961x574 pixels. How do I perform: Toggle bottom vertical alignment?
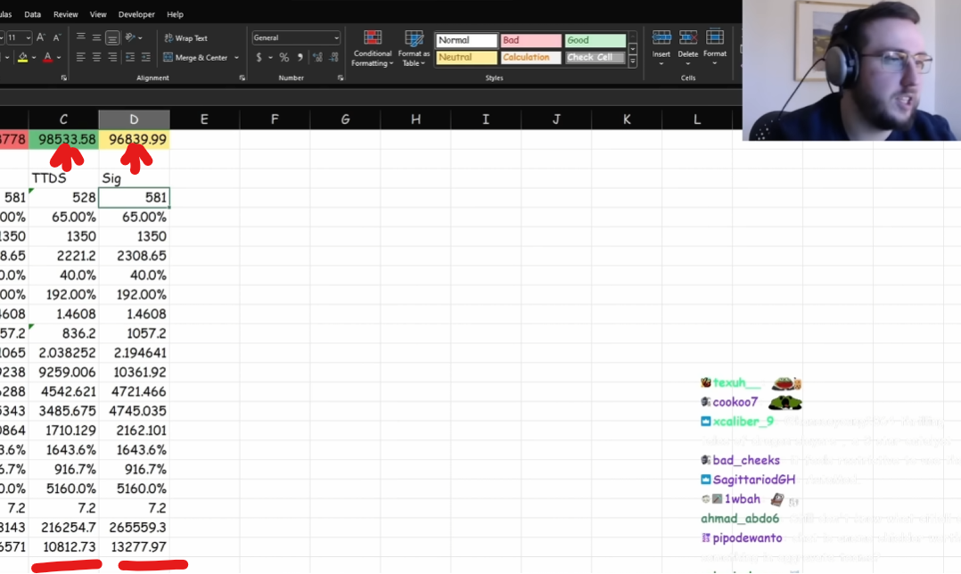112,38
